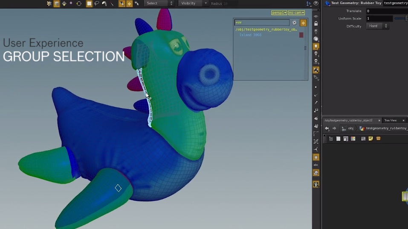The height and width of the screenshot is (229, 408).
Task: Click the no cam camera menu button
Action: coord(296,13)
